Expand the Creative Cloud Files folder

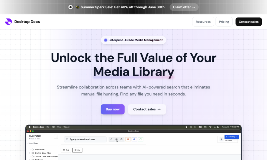tap(30, 153)
